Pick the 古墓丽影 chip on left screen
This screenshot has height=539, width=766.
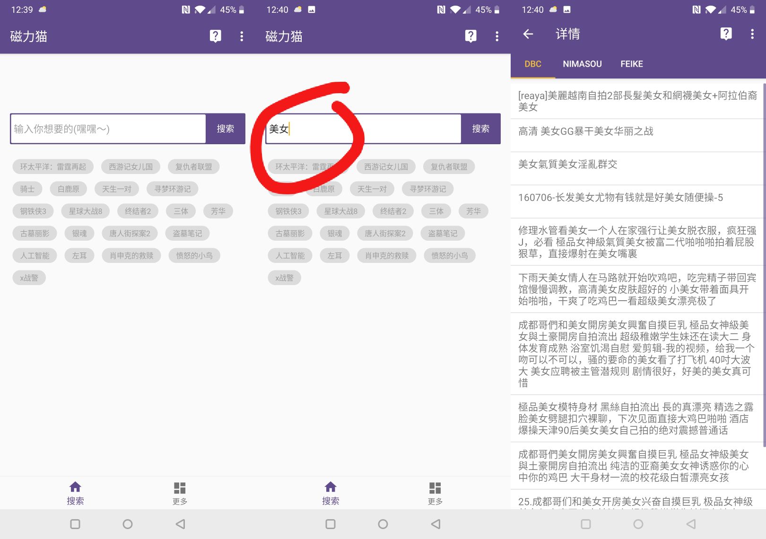click(x=35, y=234)
